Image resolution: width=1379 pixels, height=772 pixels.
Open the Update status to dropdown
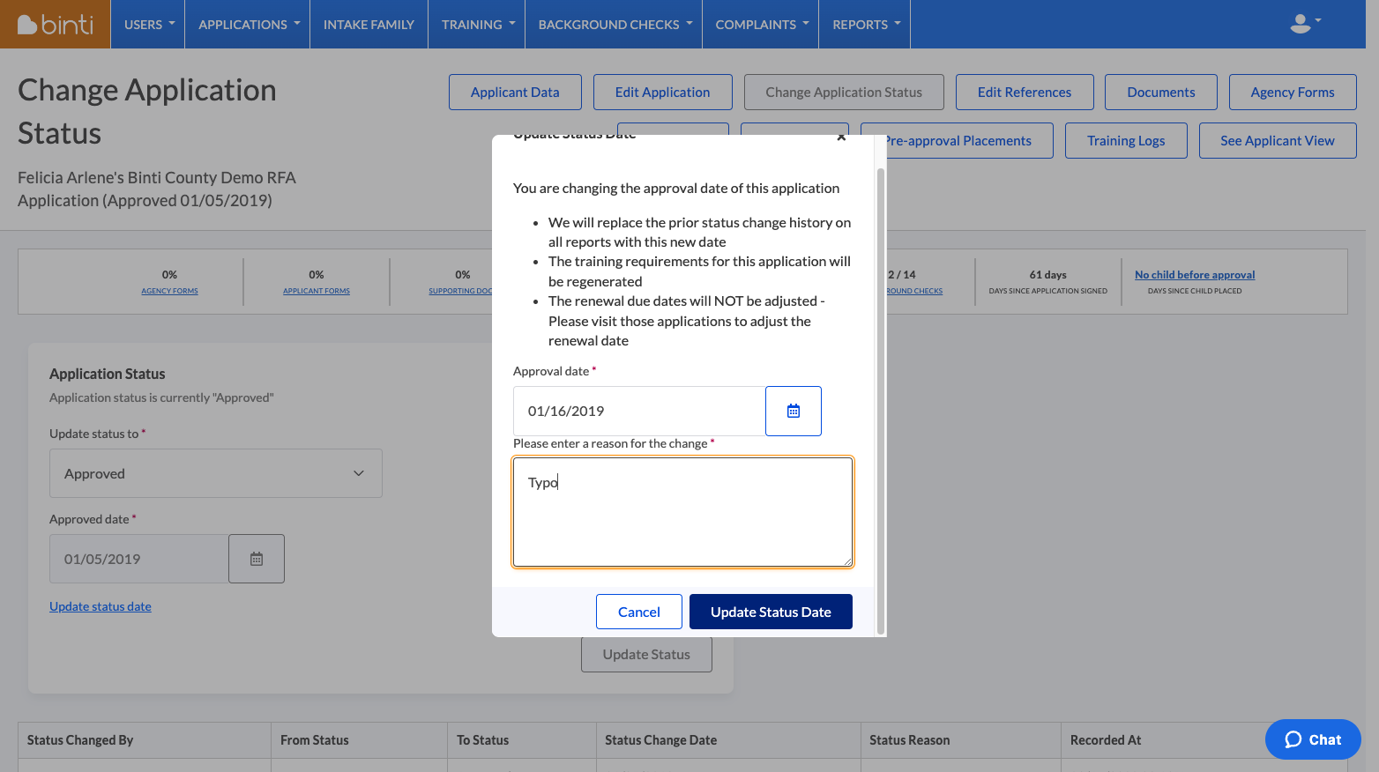[216, 473]
